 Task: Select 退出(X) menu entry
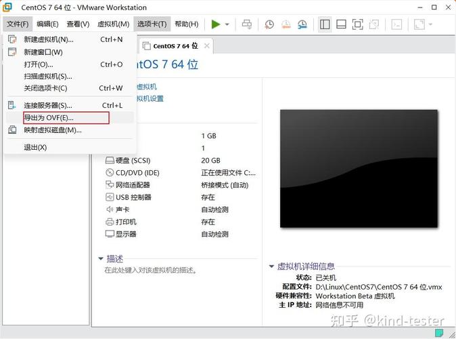(x=70, y=147)
